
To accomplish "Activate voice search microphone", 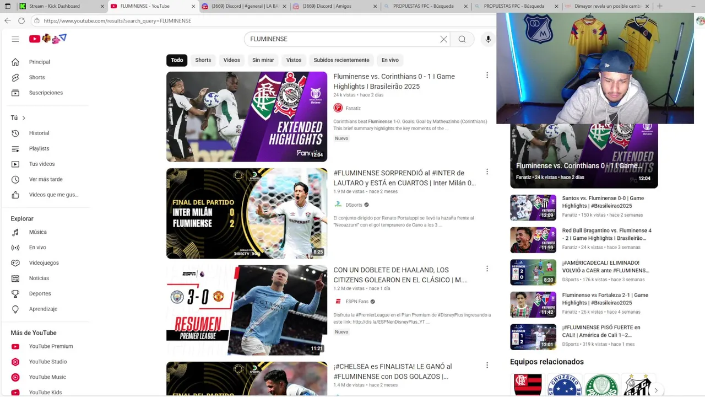I will (x=488, y=39).
